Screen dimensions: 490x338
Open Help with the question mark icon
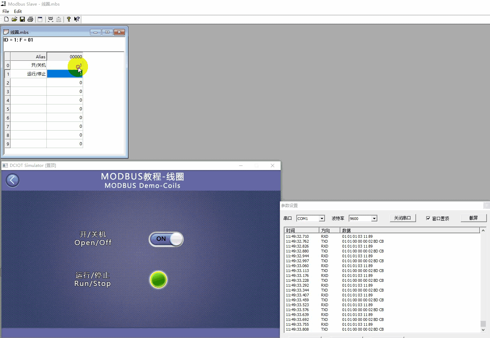[x=69, y=19]
